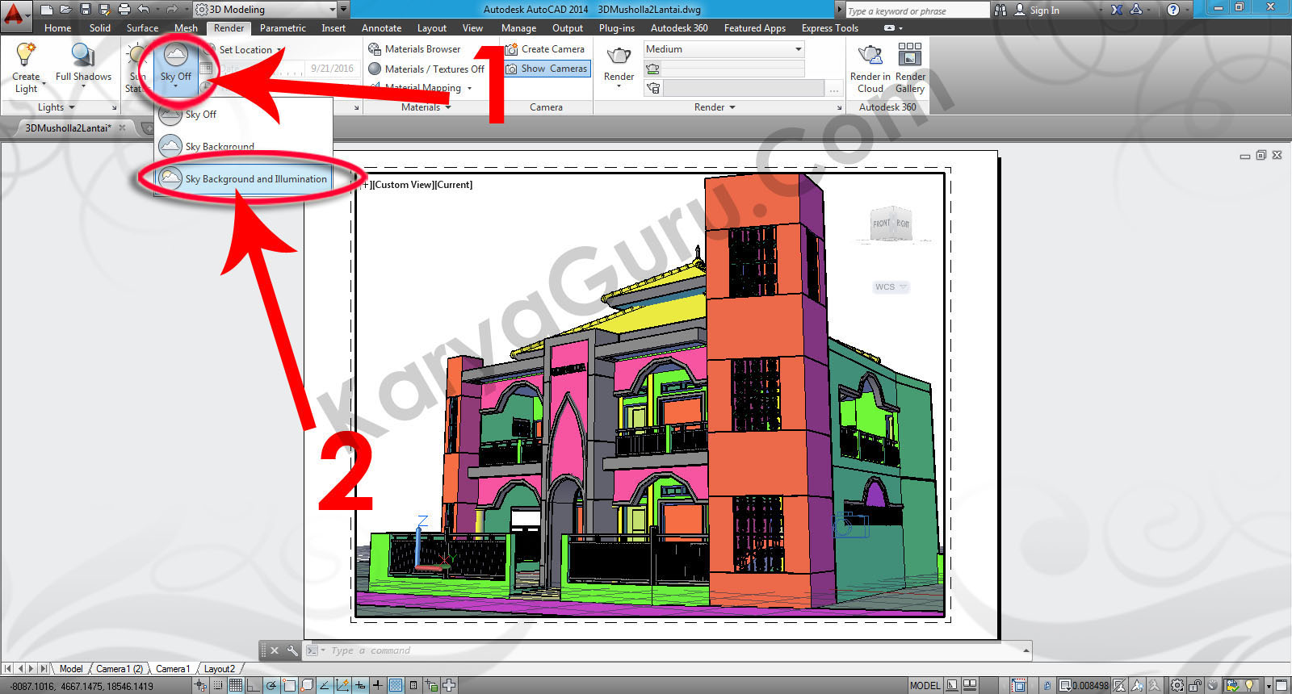Expand the Medium render preset dropdown

(x=798, y=49)
